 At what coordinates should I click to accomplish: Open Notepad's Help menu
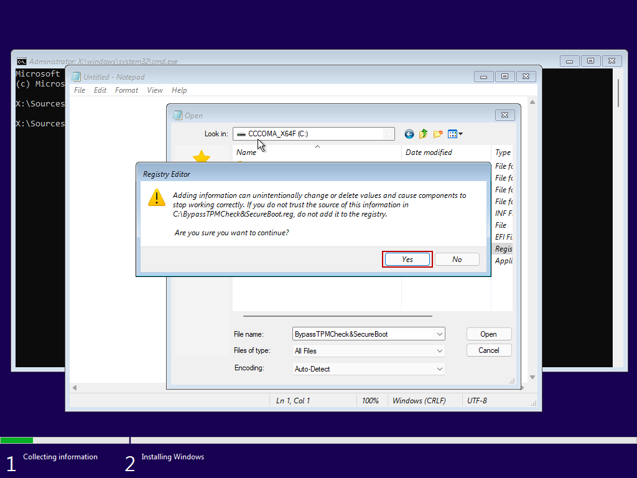pos(179,90)
